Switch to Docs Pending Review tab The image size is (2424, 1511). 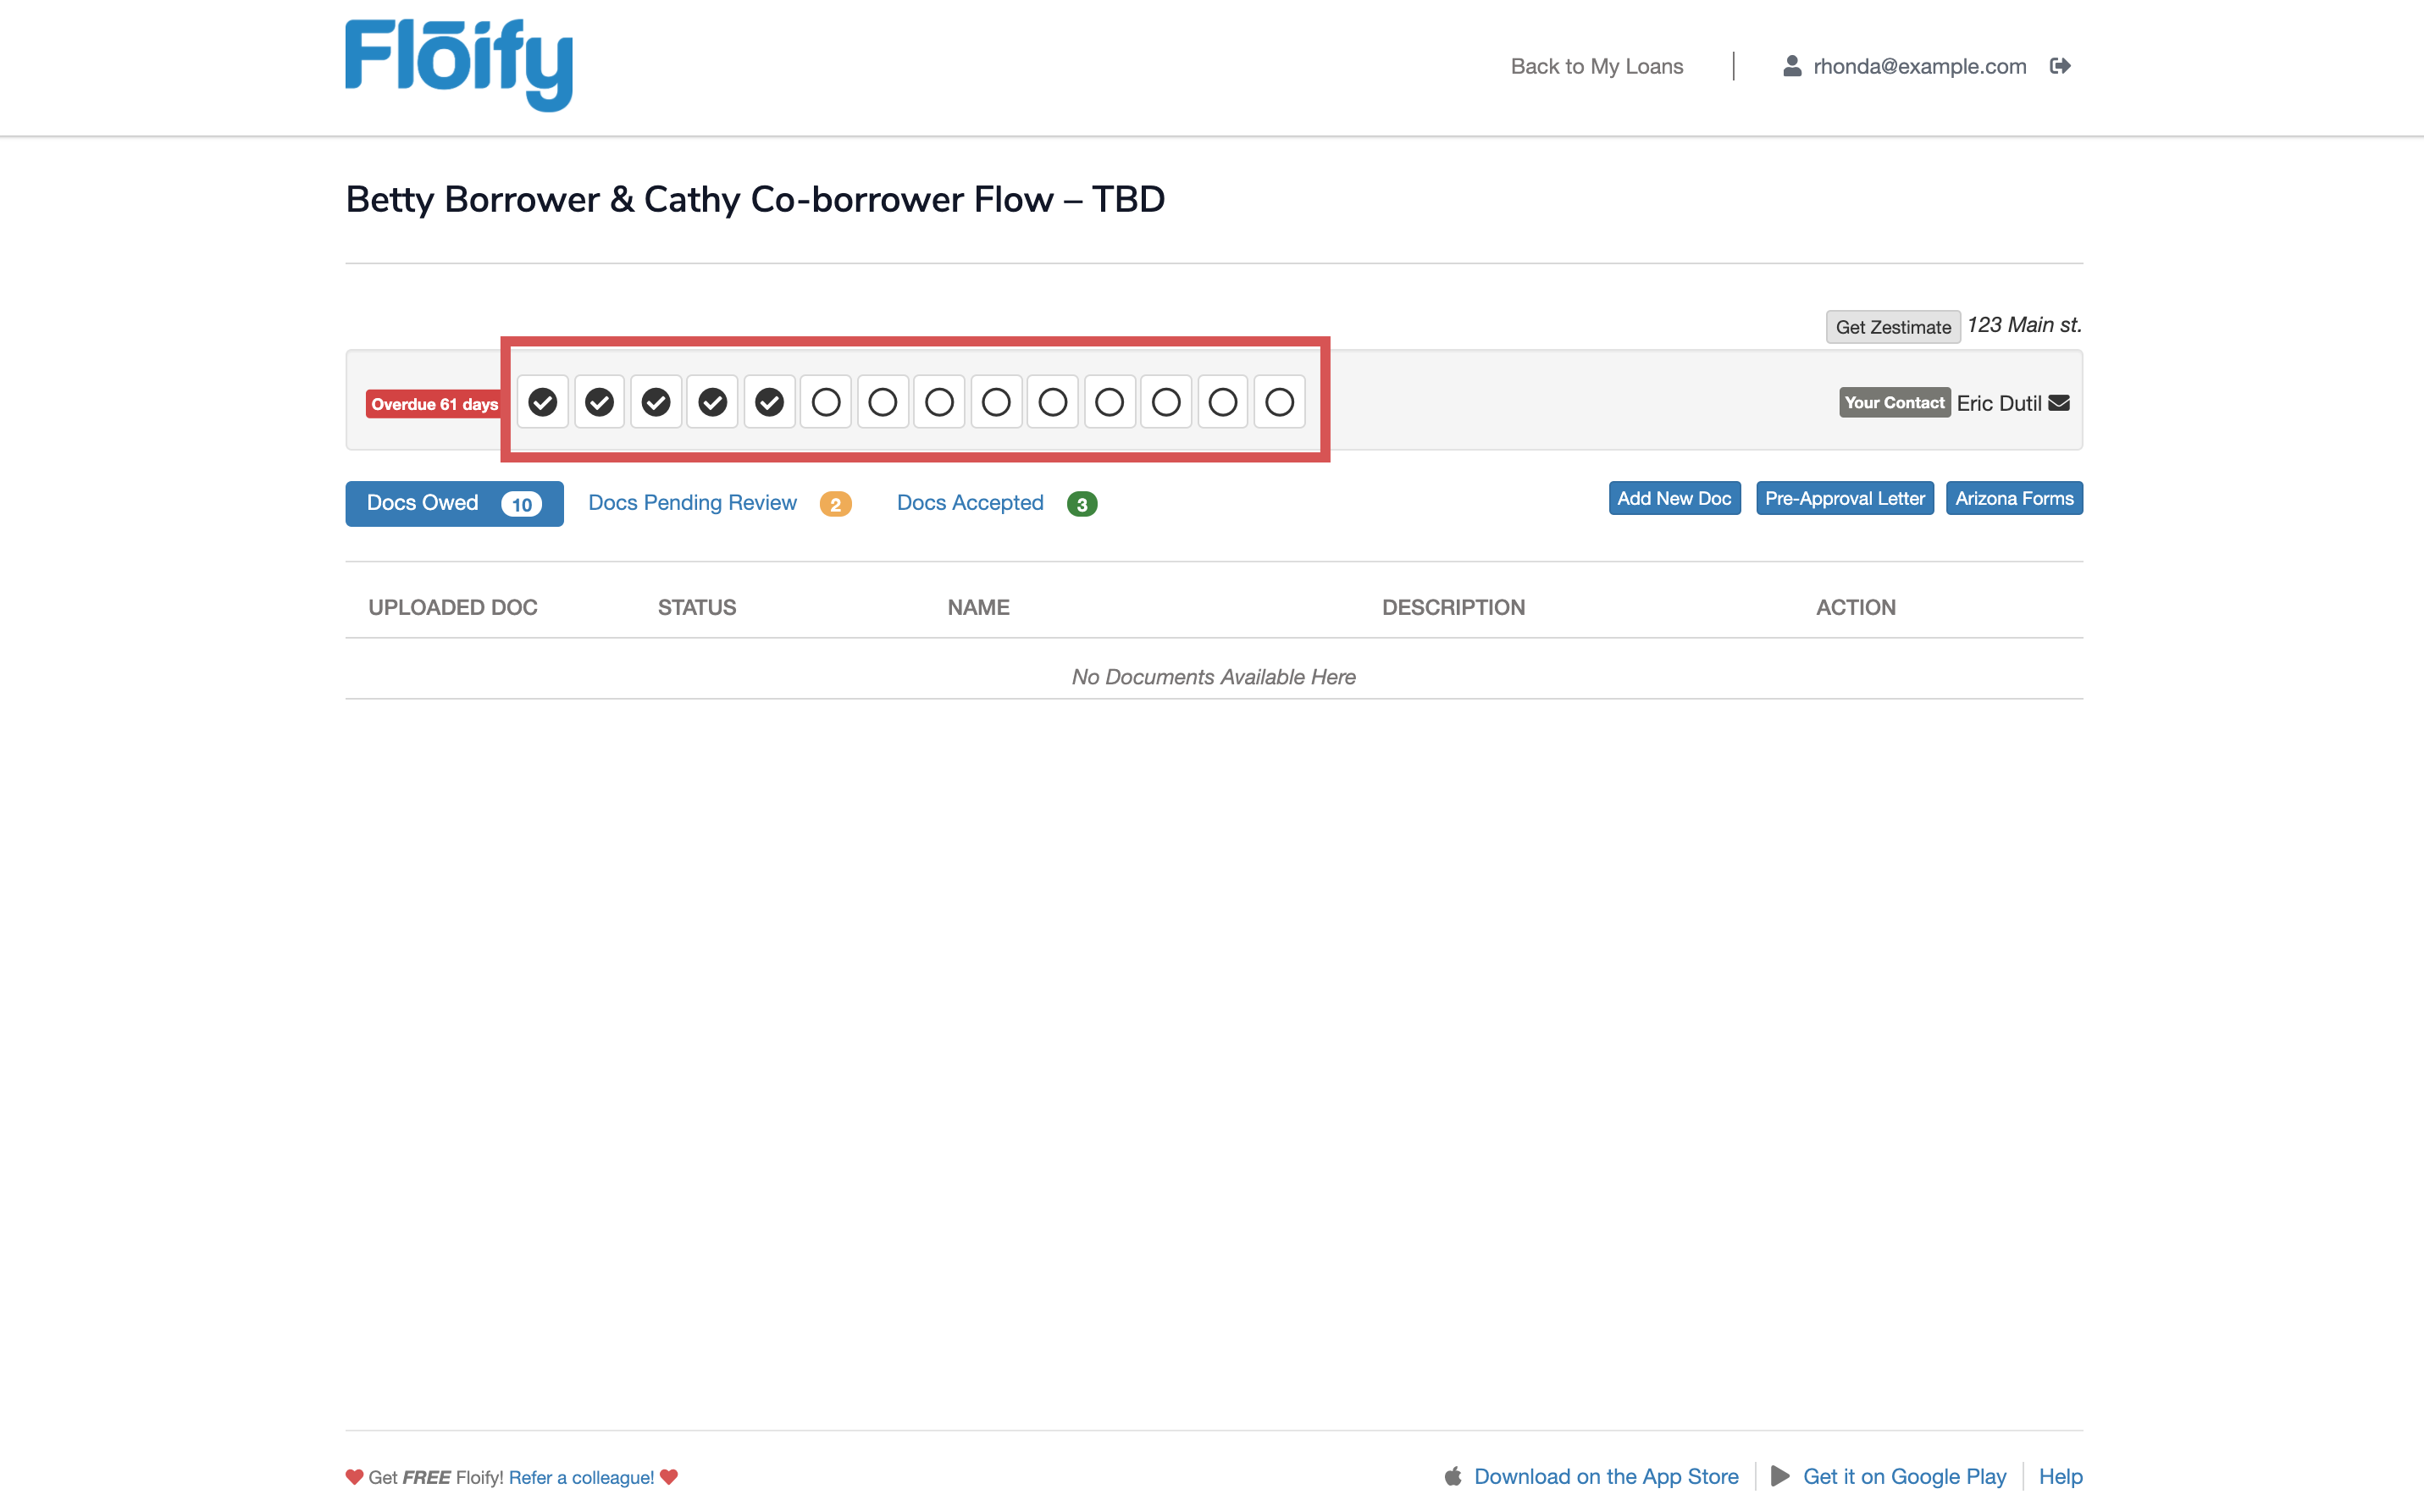point(693,502)
